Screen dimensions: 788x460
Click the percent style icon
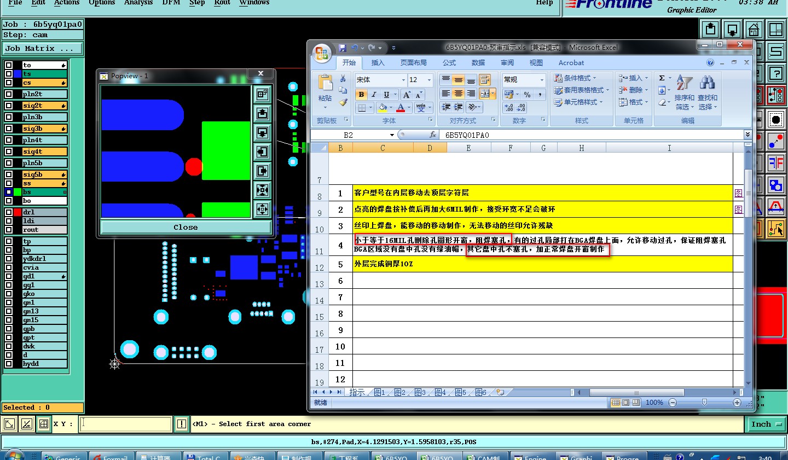pyautogui.click(x=527, y=95)
